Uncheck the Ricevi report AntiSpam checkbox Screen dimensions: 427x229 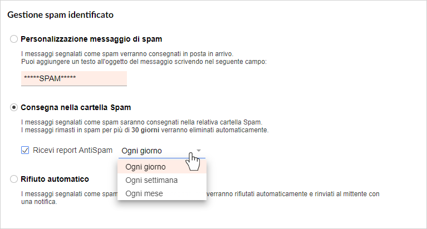[x=25, y=150]
